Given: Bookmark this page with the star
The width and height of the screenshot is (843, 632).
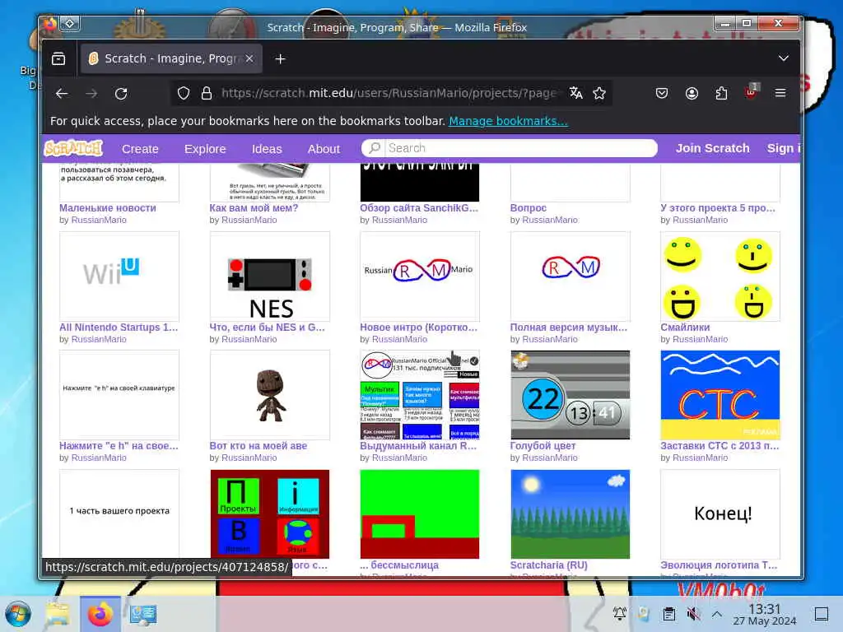Looking at the screenshot, I should 599,94.
